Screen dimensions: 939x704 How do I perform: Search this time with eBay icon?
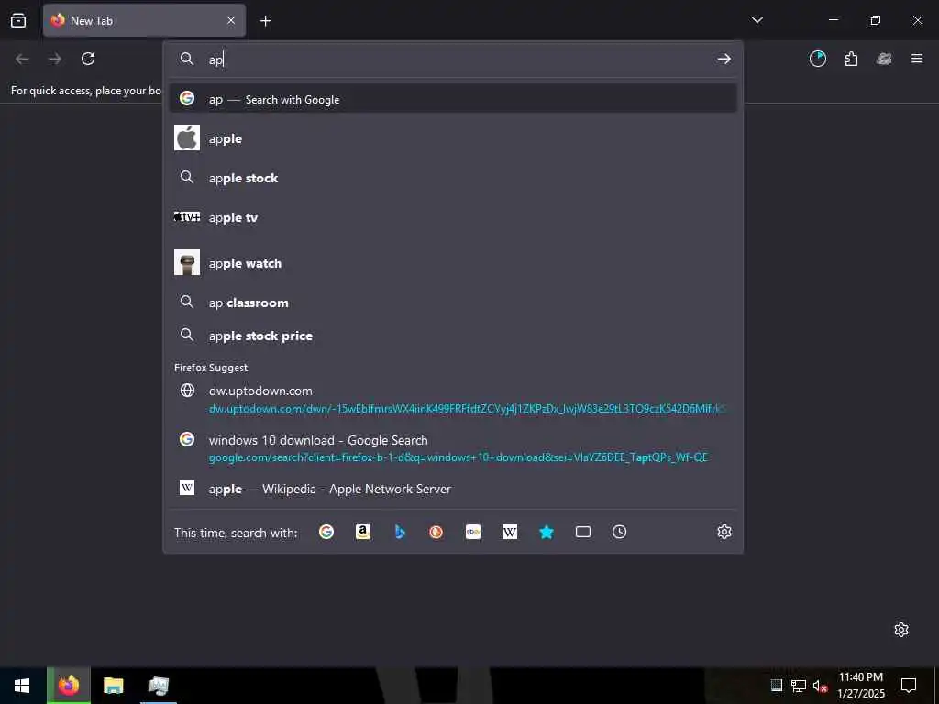tap(473, 532)
